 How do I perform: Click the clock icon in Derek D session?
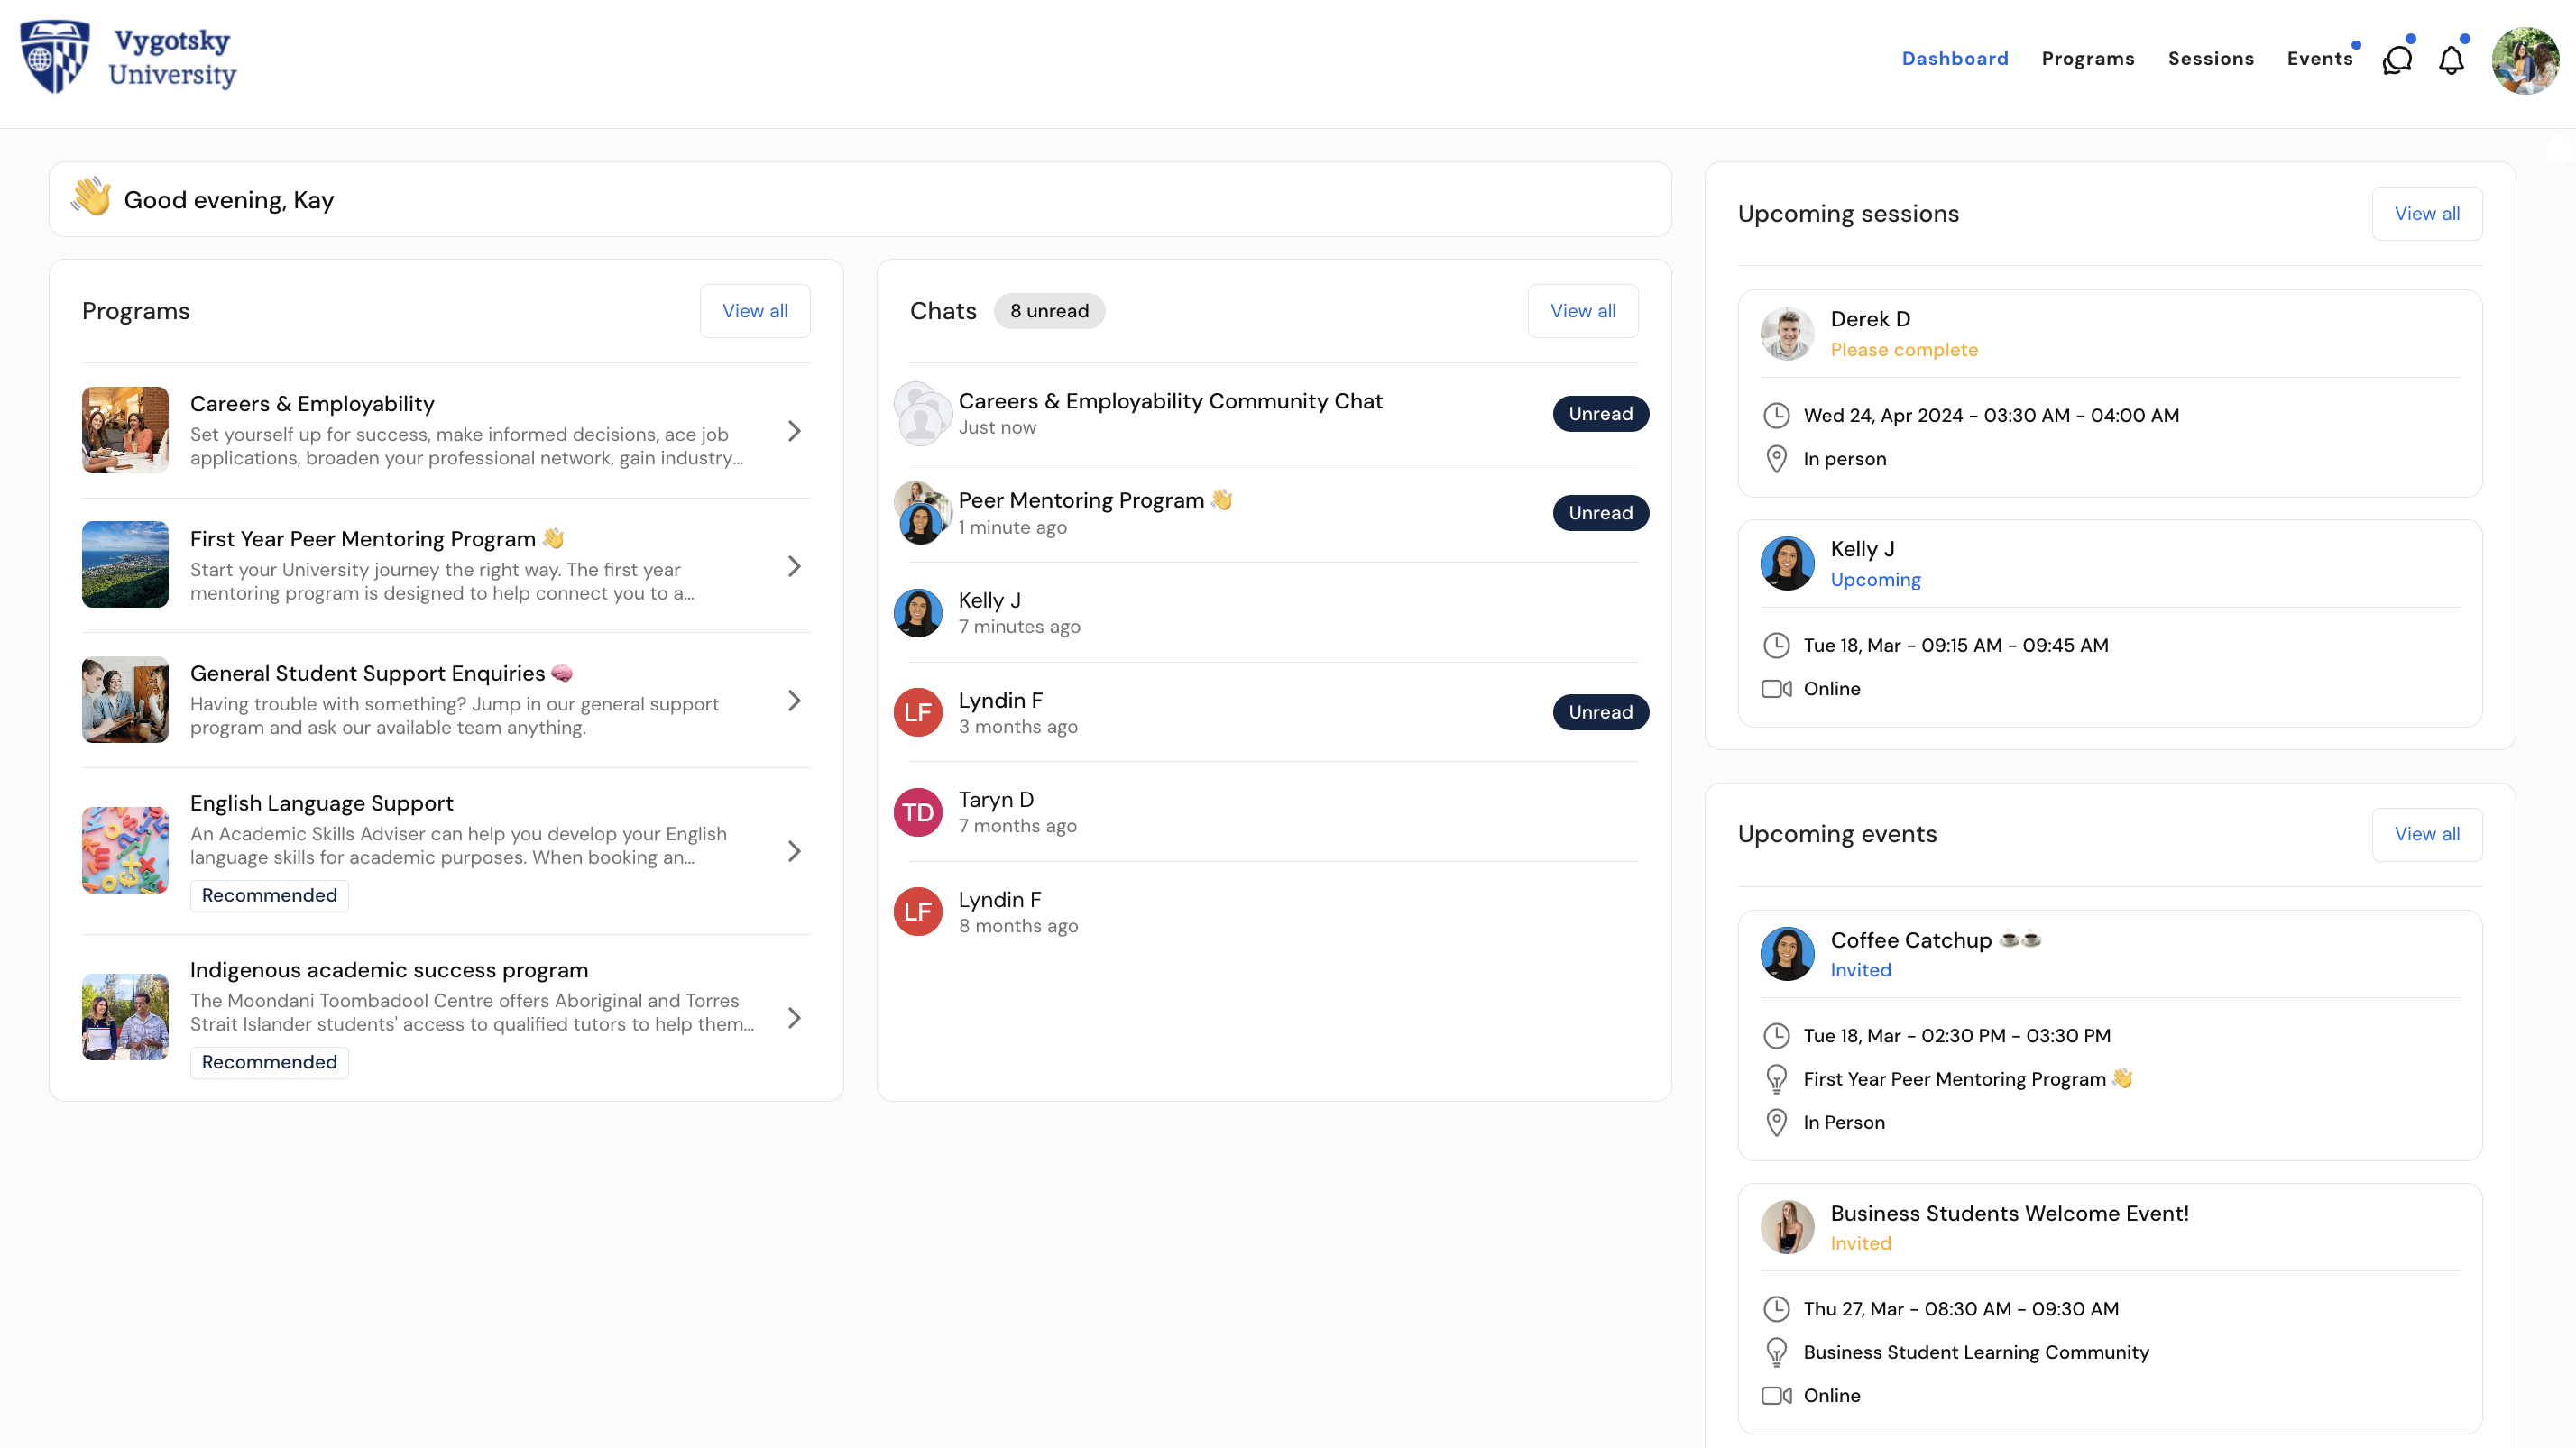pyautogui.click(x=1776, y=415)
